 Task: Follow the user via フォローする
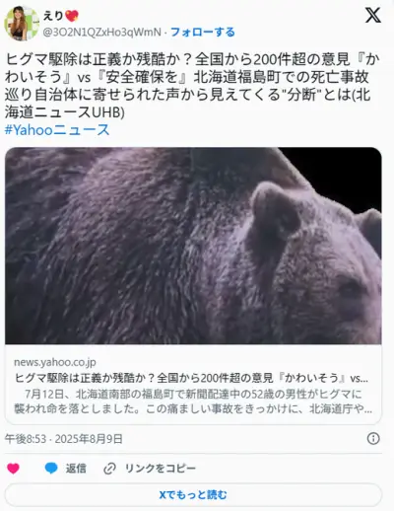(203, 32)
